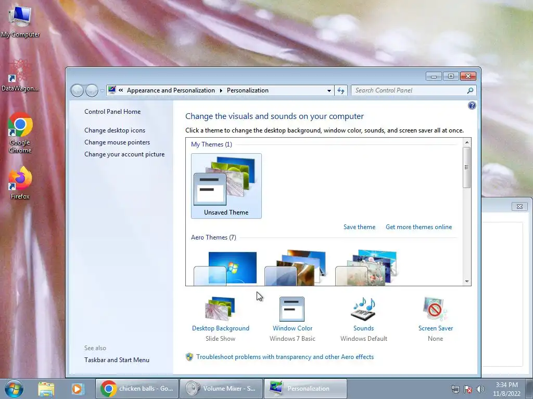The height and width of the screenshot is (399, 533).
Task: Click the Show desktop strip
Action: pos(529,389)
